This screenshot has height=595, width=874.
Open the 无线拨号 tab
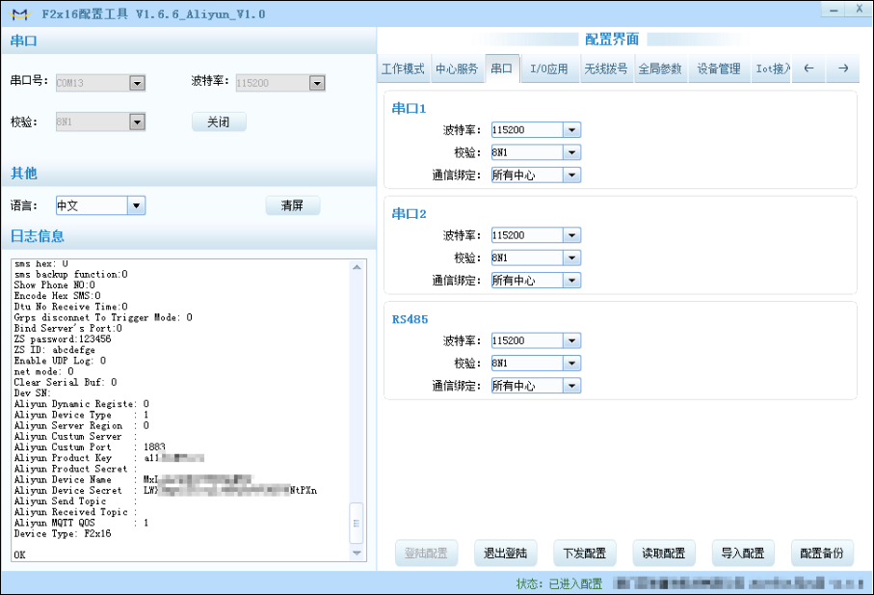click(606, 68)
